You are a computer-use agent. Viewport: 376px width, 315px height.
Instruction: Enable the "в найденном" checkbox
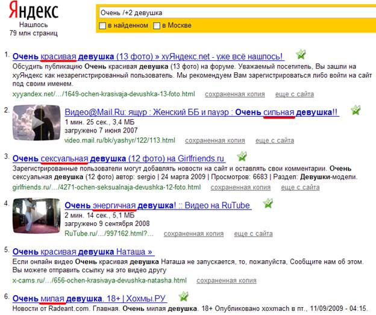point(102,25)
